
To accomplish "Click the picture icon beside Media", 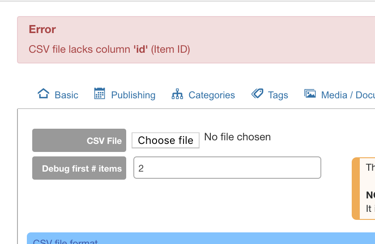I will pyautogui.click(x=310, y=93).
